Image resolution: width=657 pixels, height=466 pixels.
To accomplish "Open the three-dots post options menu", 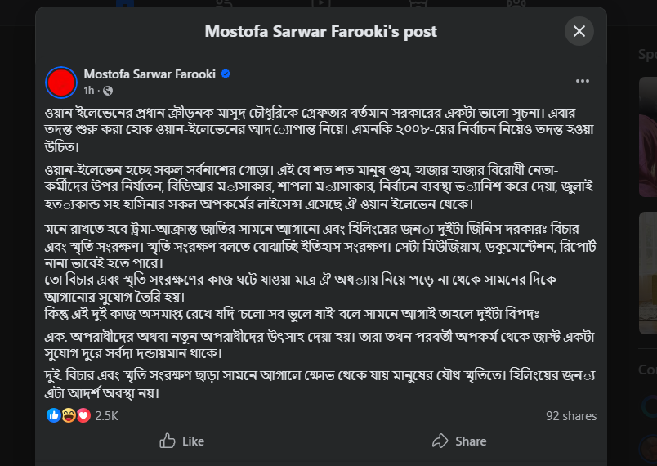I will pyautogui.click(x=583, y=81).
